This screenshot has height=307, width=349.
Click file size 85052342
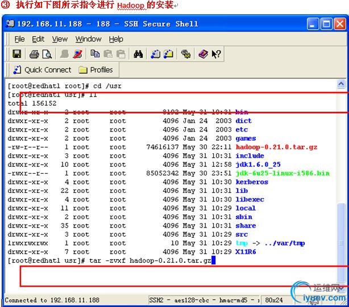(x=163, y=173)
